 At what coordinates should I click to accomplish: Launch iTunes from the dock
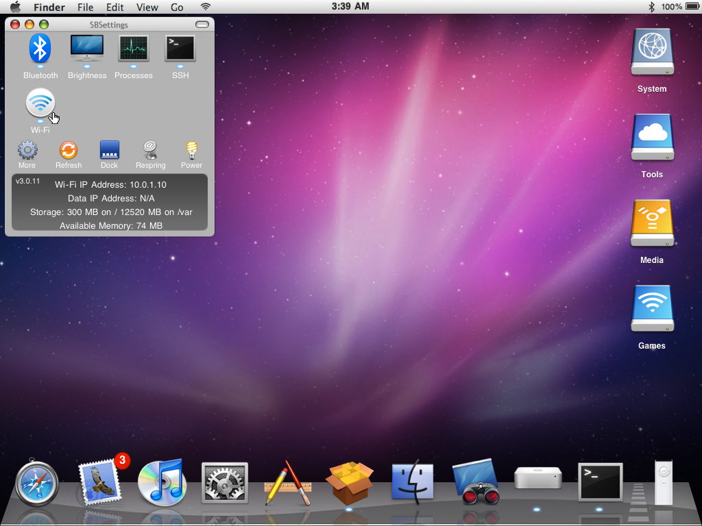pyautogui.click(x=162, y=482)
